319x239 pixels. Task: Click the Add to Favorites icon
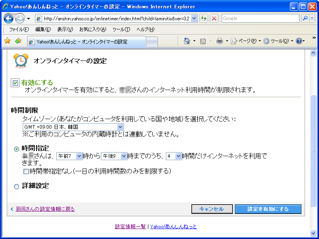pos(18,41)
